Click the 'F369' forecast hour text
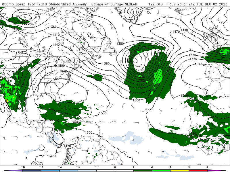 [172, 4]
